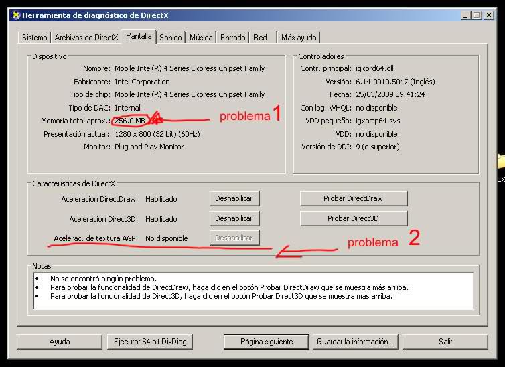Image resolution: width=505 pixels, height=367 pixels.
Task: Click the Notas text box
Action: [253, 291]
